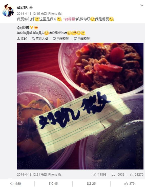Click the crown membership icon beside 威幂吧

coord(31,8)
